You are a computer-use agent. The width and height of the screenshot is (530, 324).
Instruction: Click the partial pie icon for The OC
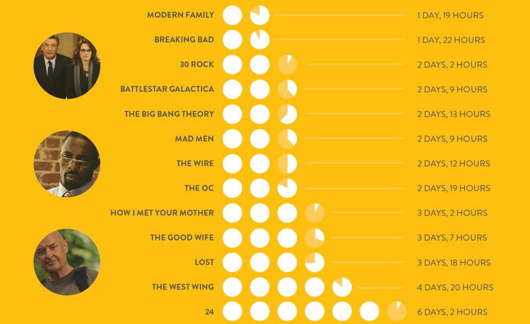287,188
